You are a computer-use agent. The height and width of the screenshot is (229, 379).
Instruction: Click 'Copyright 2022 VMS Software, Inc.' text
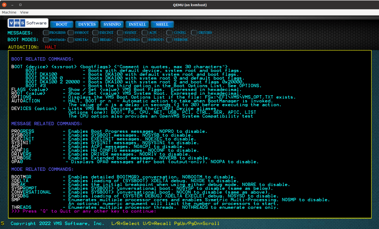(57, 224)
